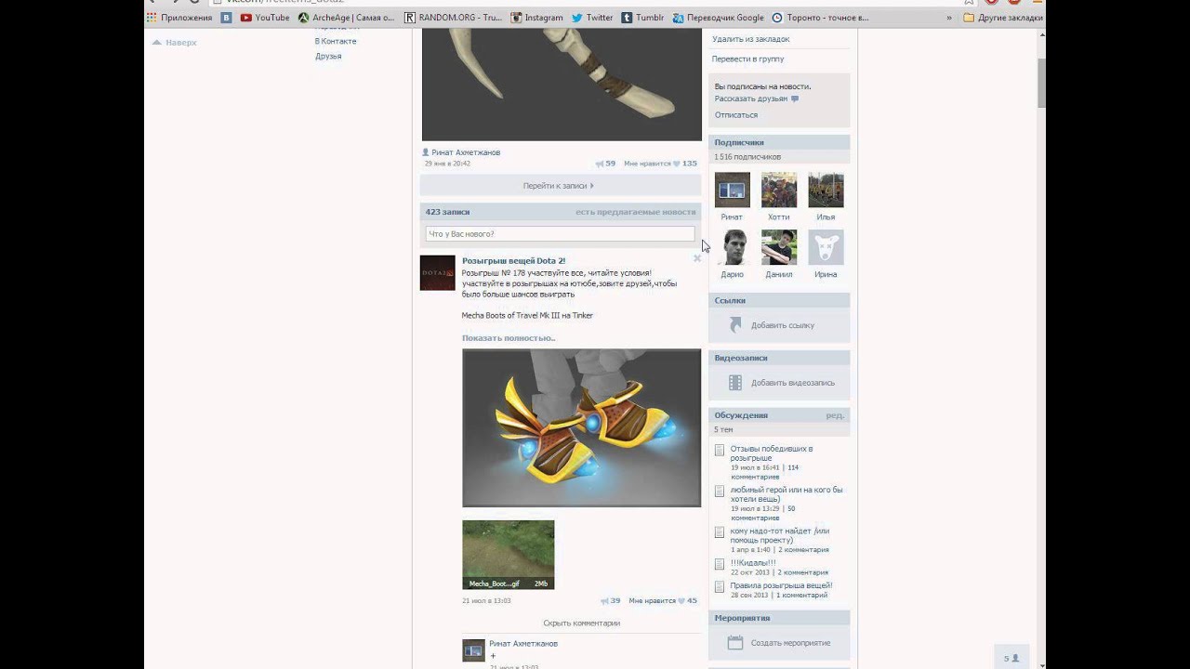This screenshot has width=1190, height=669.
Task: Click ред. next to Обсуждения
Action: [x=835, y=415]
